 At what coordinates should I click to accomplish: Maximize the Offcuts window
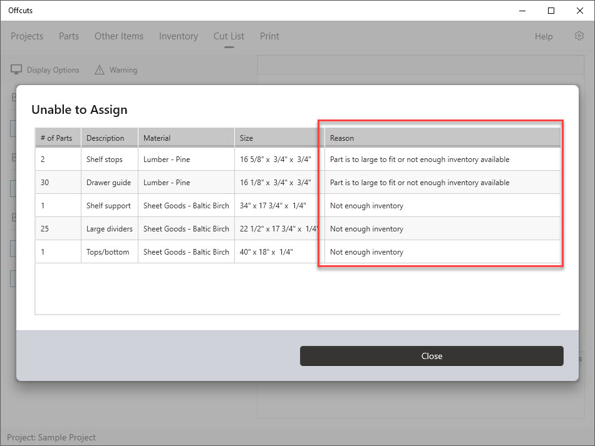(551, 11)
